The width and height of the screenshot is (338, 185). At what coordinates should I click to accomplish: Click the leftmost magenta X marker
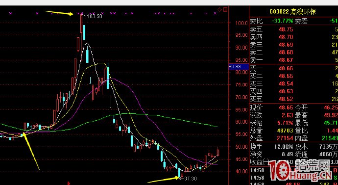[10, 13]
